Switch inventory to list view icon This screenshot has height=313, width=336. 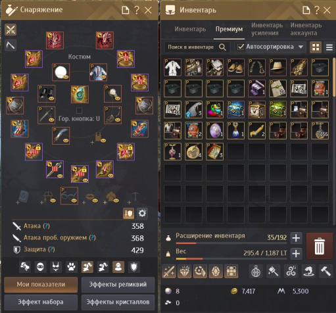pyautogui.click(x=329, y=47)
